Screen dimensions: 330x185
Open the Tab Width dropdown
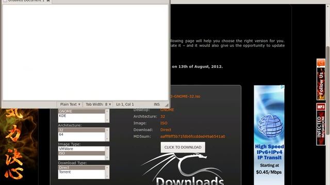(98, 104)
